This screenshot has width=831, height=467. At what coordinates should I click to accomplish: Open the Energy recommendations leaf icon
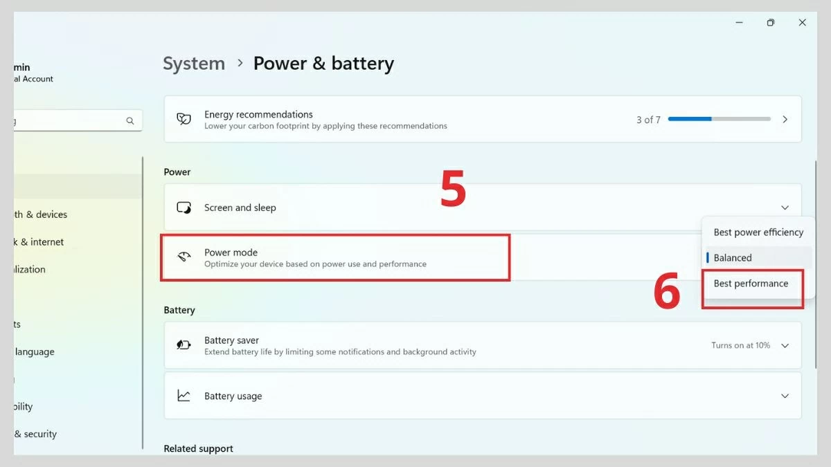pos(184,119)
